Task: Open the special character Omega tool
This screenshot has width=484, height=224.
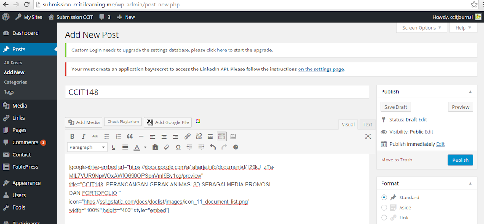Action: click(x=178, y=147)
